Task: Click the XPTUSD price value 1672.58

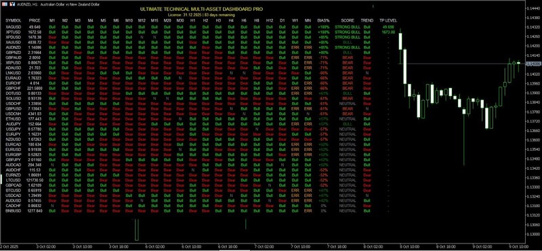Action: (35, 32)
